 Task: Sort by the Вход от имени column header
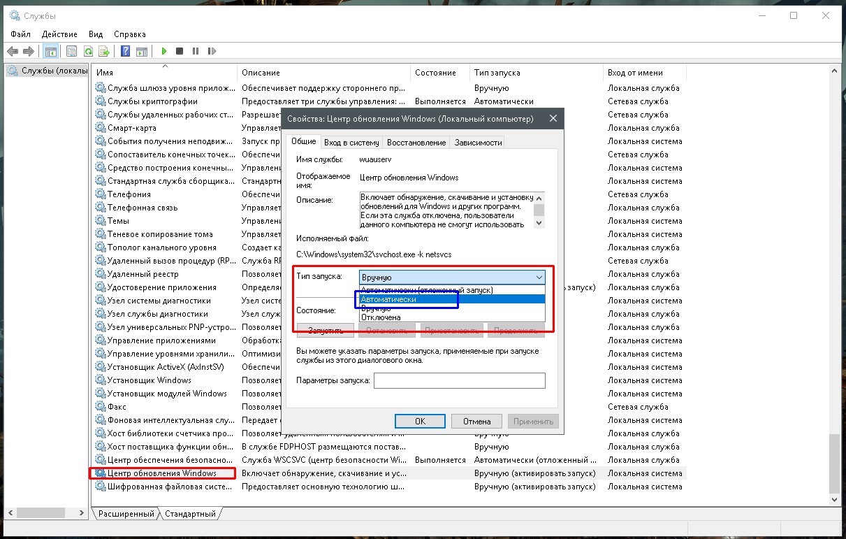point(644,73)
